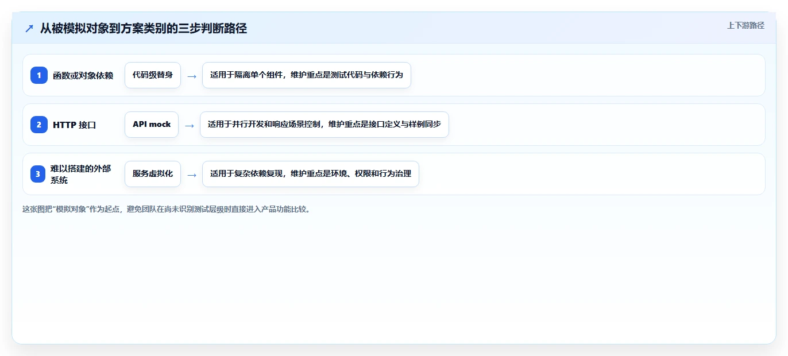The image size is (788, 356).
Task: Click the HTTP 接口 label
Action: (74, 125)
